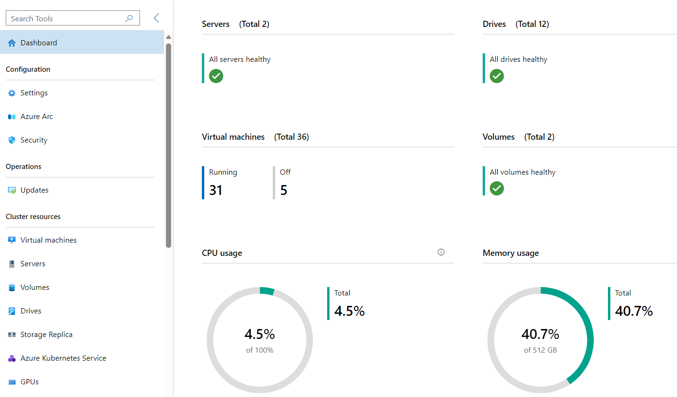Click the Virtual machines heading on the dashboard
677x397 pixels.
point(233,137)
